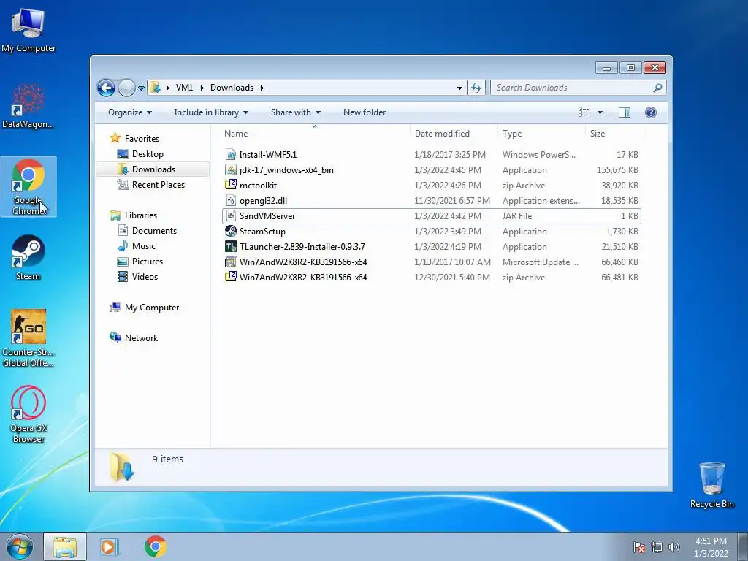The height and width of the screenshot is (561, 748).
Task: Click Windows Explorer on the taskbar
Action: tap(65, 546)
